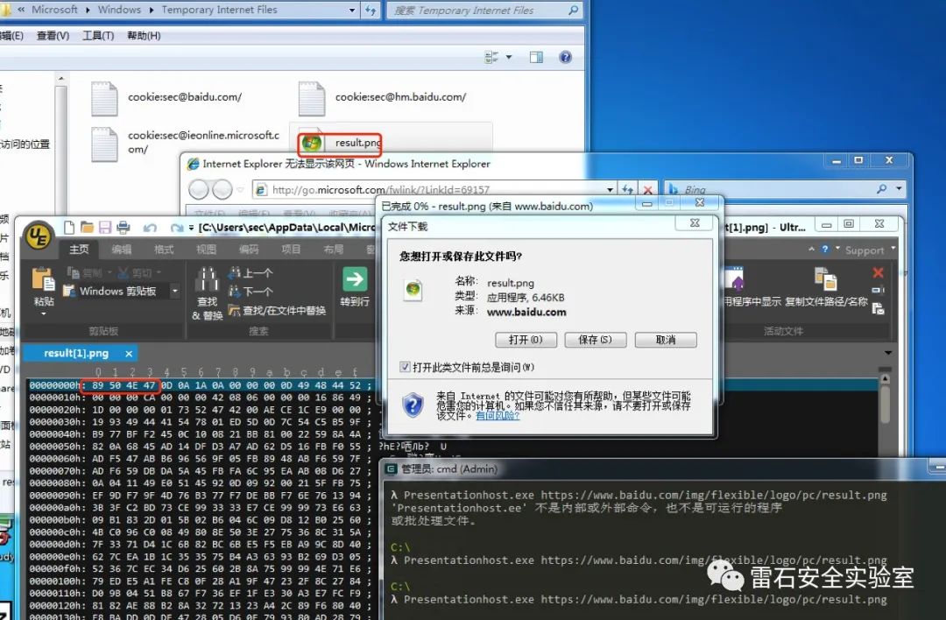The height and width of the screenshot is (620, 946).
Task: Select the 项目 ribbon tab
Action: (x=291, y=249)
